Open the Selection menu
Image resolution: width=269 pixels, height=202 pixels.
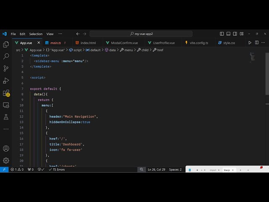[36, 34]
